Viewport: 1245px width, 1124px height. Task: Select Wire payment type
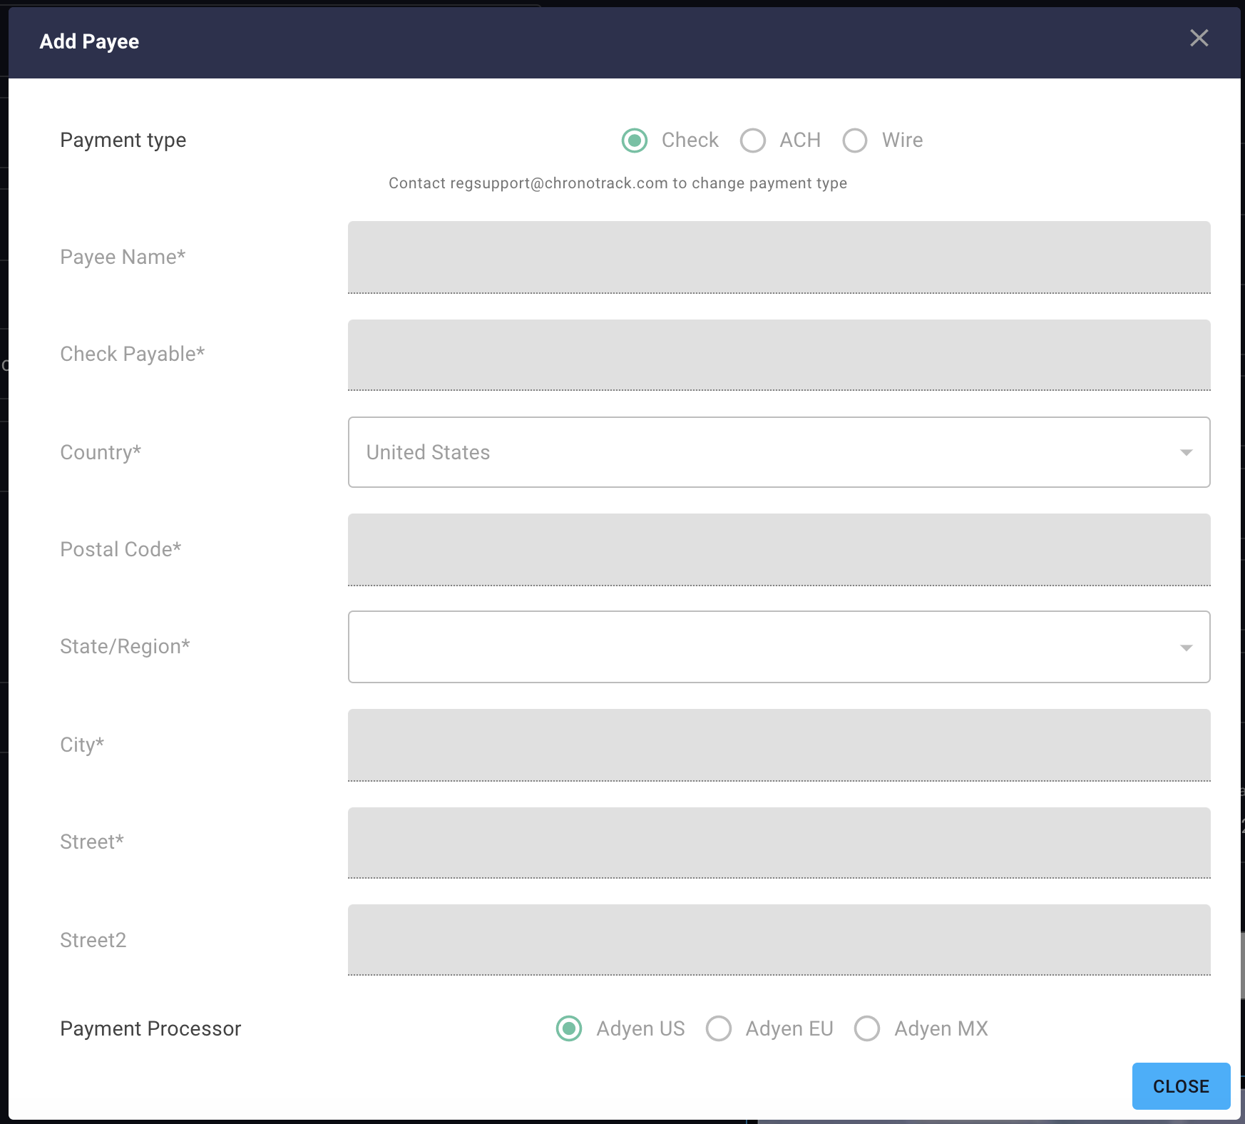click(x=855, y=140)
